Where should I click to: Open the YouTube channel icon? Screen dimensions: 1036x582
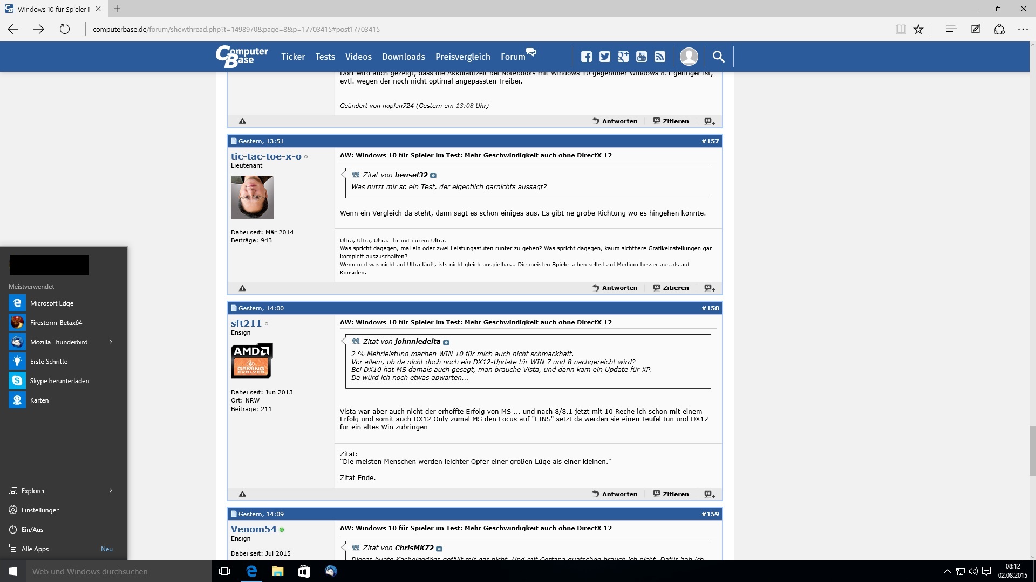point(642,57)
